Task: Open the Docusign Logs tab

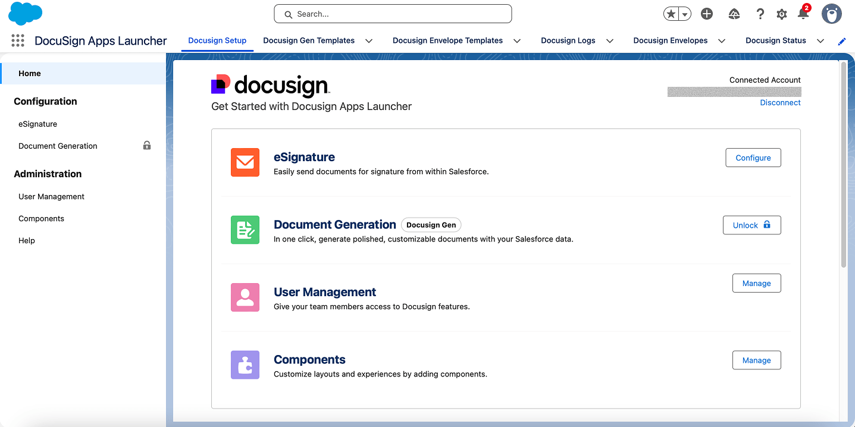Action: (x=568, y=40)
